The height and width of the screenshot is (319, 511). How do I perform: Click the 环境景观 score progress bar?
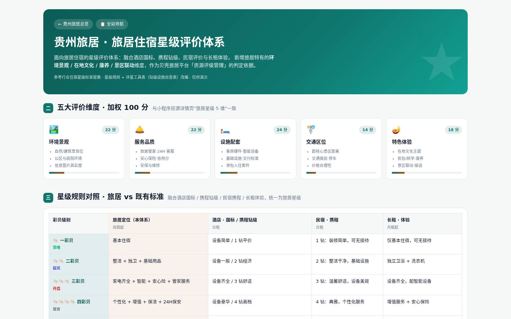pos(84,173)
